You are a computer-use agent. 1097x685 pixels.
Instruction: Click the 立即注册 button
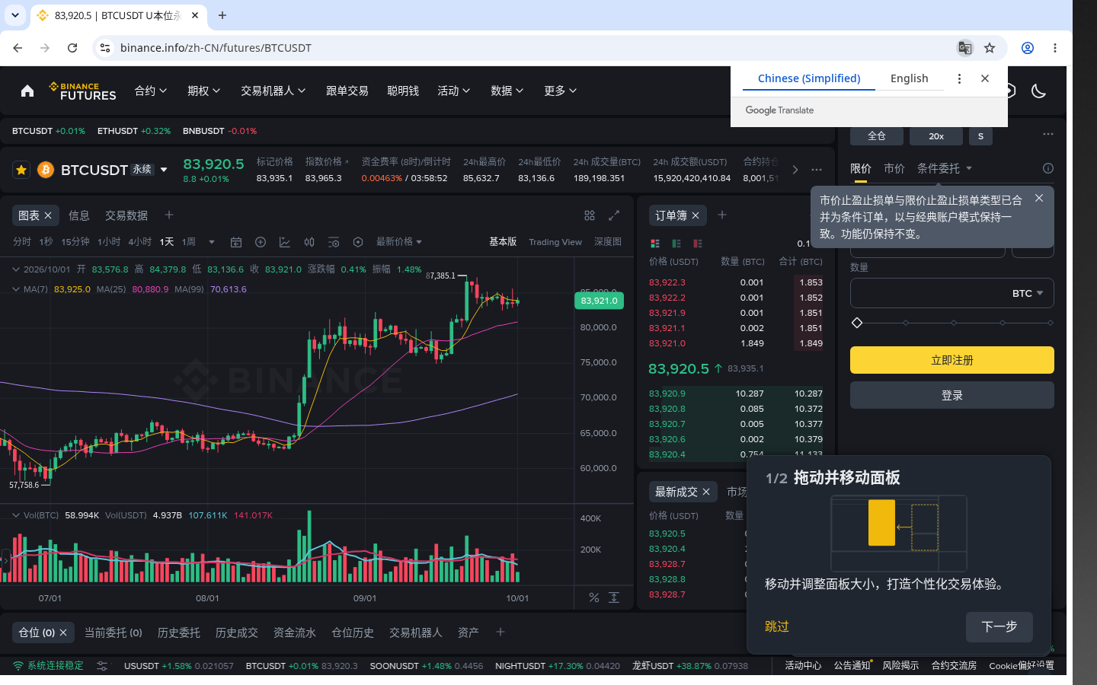[952, 360]
